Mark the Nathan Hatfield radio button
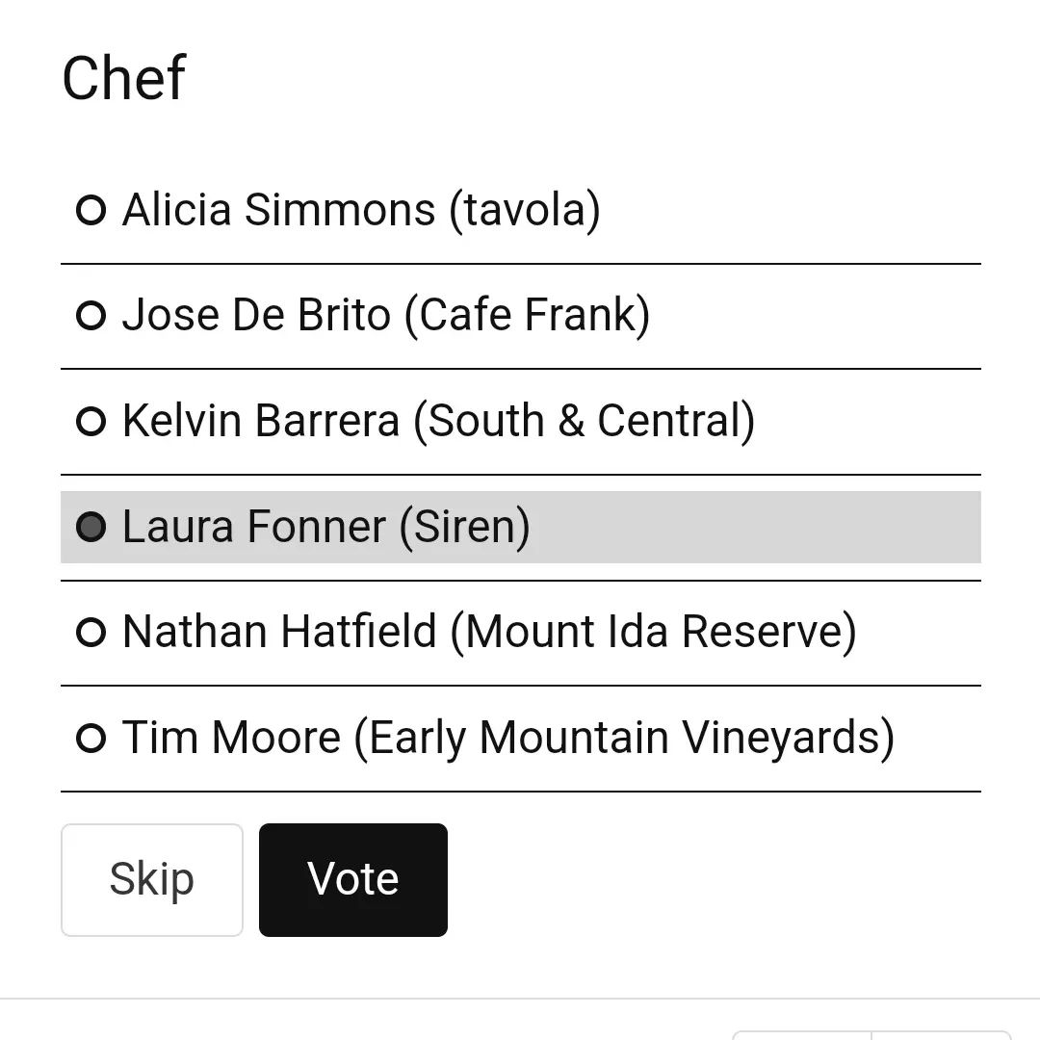1040x1040 pixels. (x=91, y=632)
